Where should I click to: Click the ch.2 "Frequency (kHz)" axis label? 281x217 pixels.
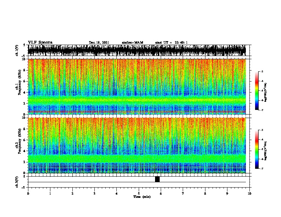[x=20, y=141]
